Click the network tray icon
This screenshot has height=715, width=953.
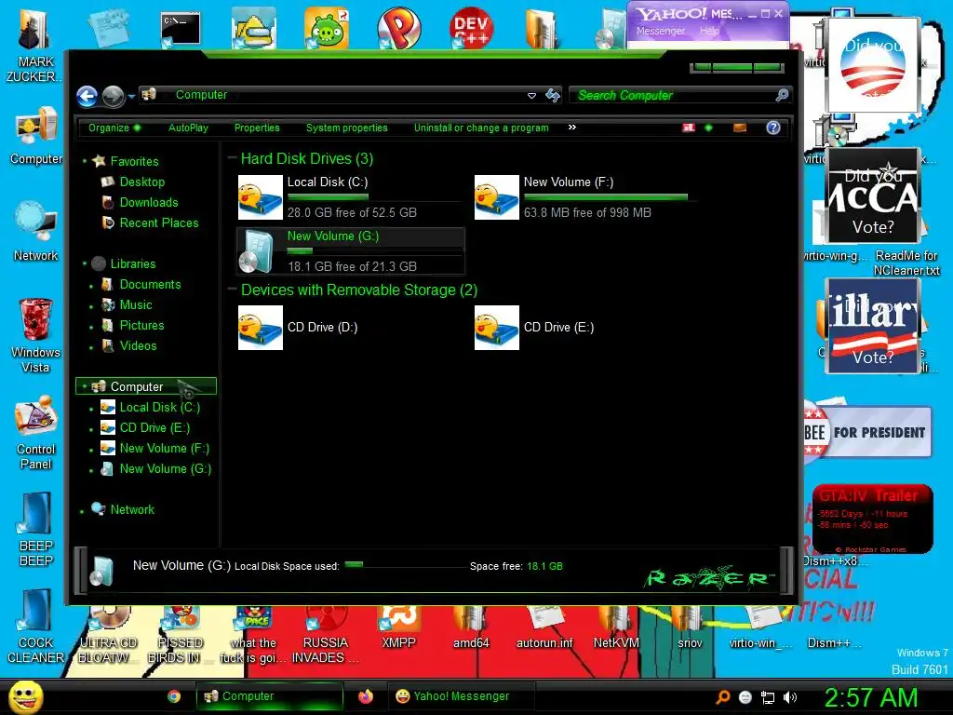768,697
